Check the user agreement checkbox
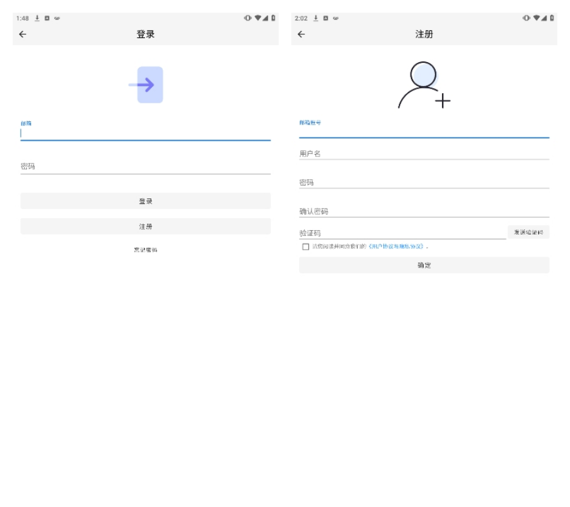The height and width of the screenshot is (507, 570). click(x=306, y=247)
